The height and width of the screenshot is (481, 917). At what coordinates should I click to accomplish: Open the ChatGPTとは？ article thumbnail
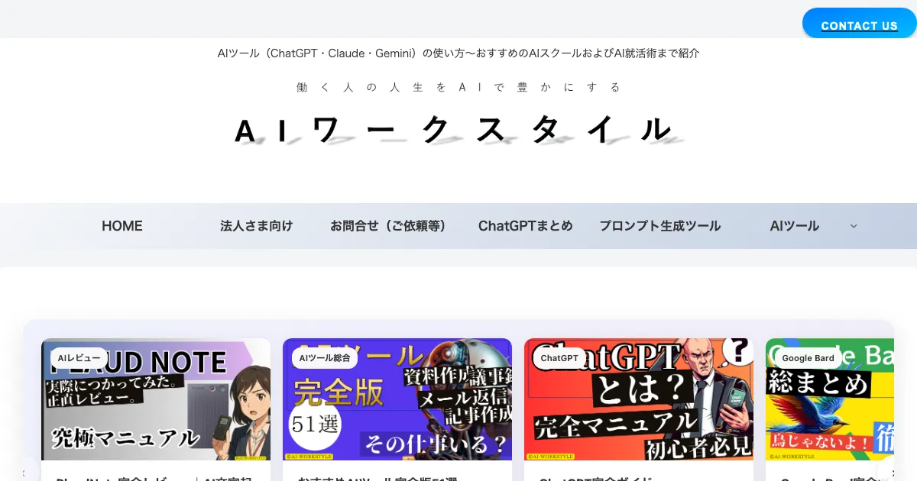[x=639, y=399]
